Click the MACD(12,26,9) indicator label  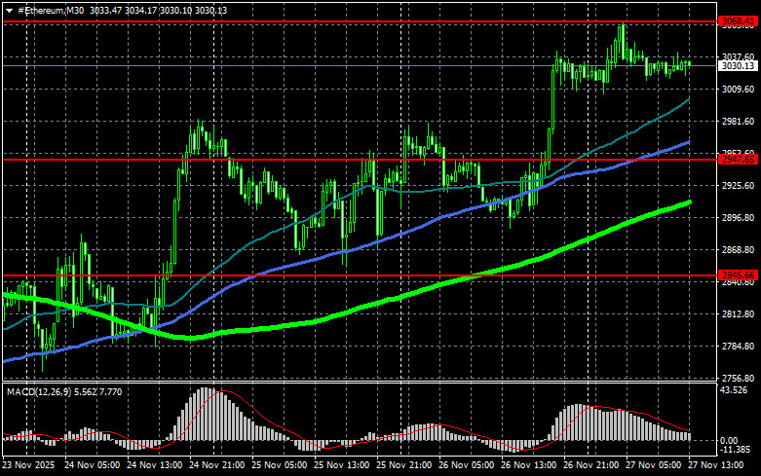click(x=39, y=391)
